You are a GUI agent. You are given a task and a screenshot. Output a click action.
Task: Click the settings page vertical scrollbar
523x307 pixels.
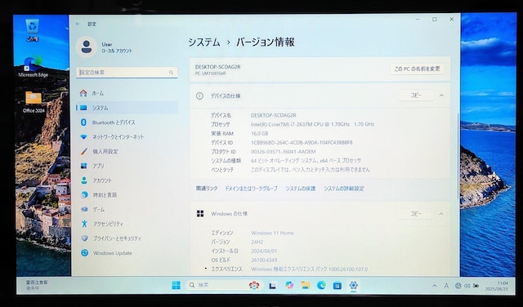458,155
